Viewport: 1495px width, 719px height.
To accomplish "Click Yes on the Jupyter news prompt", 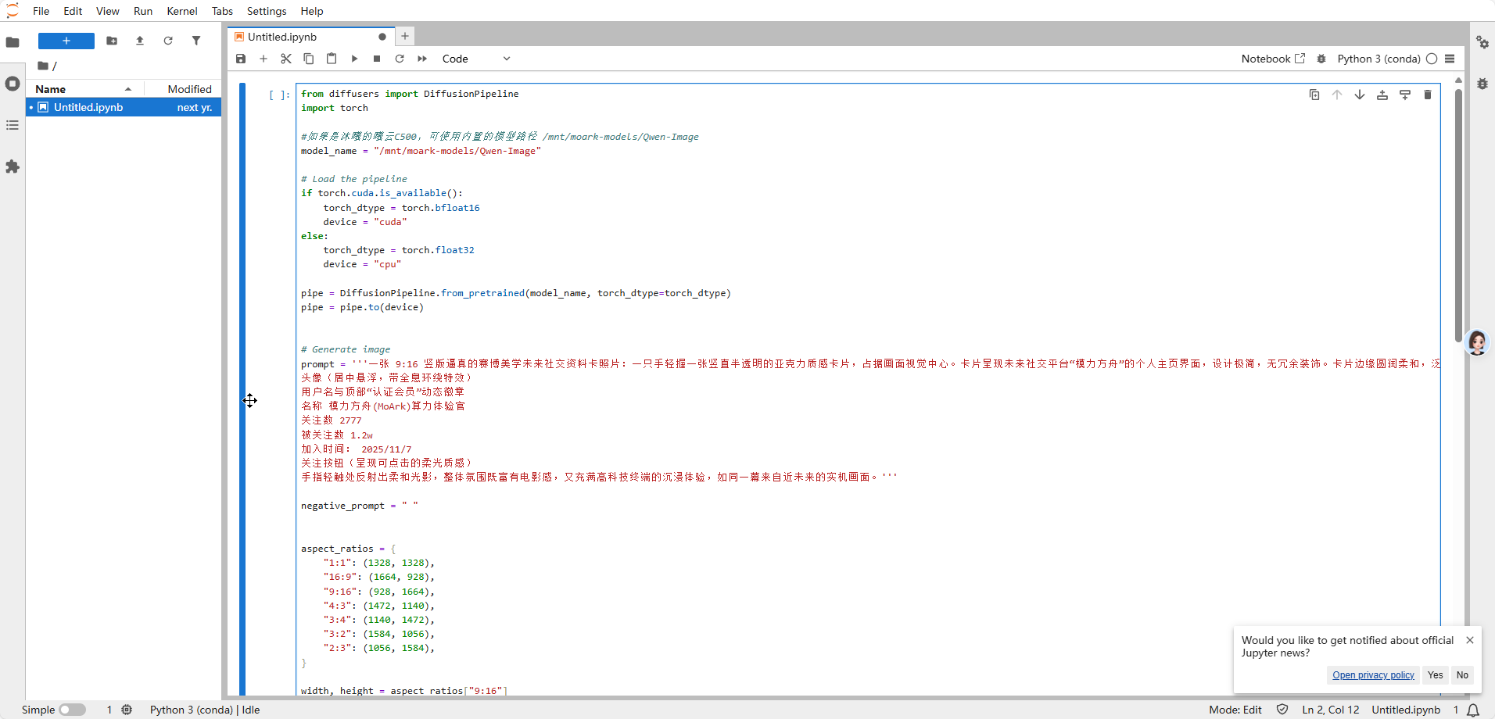I will click(x=1435, y=675).
